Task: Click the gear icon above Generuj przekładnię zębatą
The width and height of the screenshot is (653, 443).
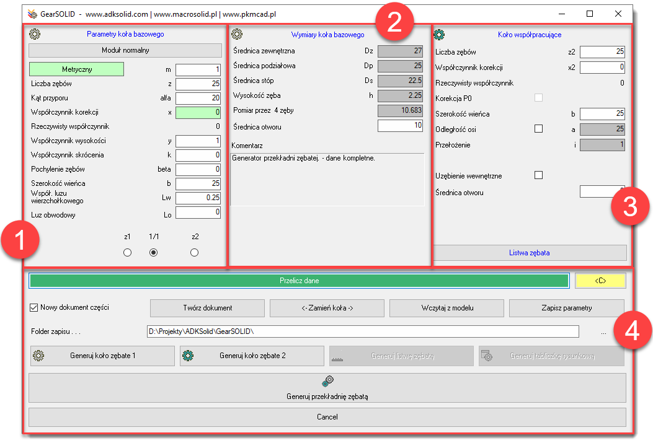Action: tap(327, 382)
